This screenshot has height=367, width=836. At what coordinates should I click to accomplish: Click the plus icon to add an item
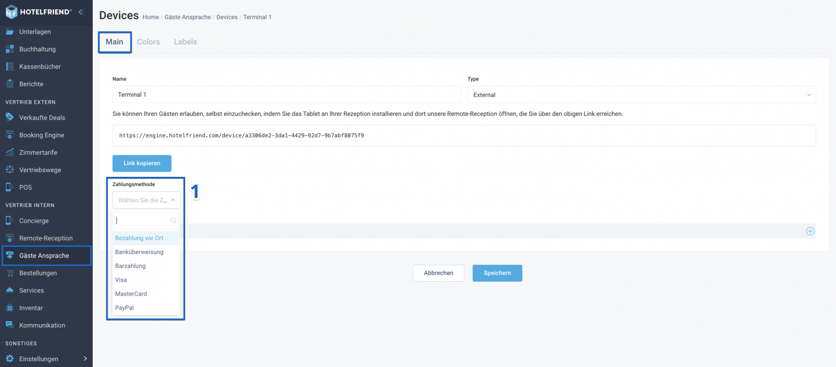click(810, 231)
